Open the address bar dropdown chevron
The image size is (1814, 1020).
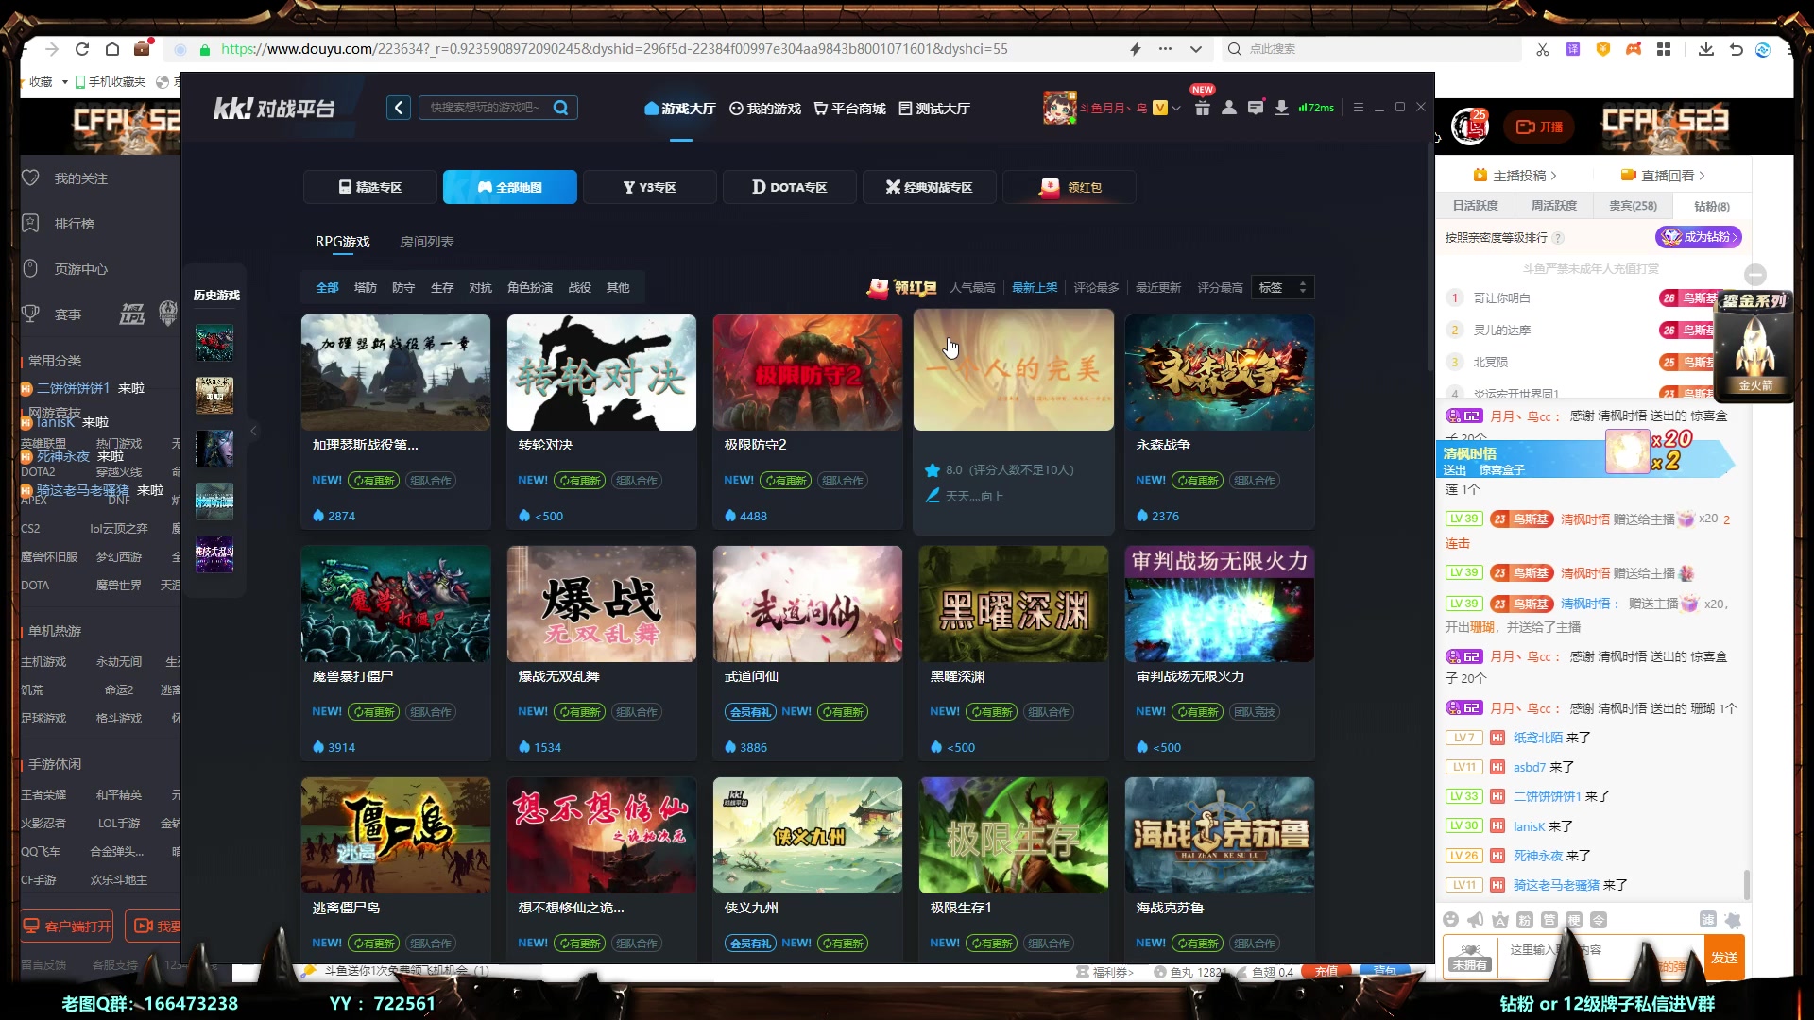pyautogui.click(x=1195, y=49)
